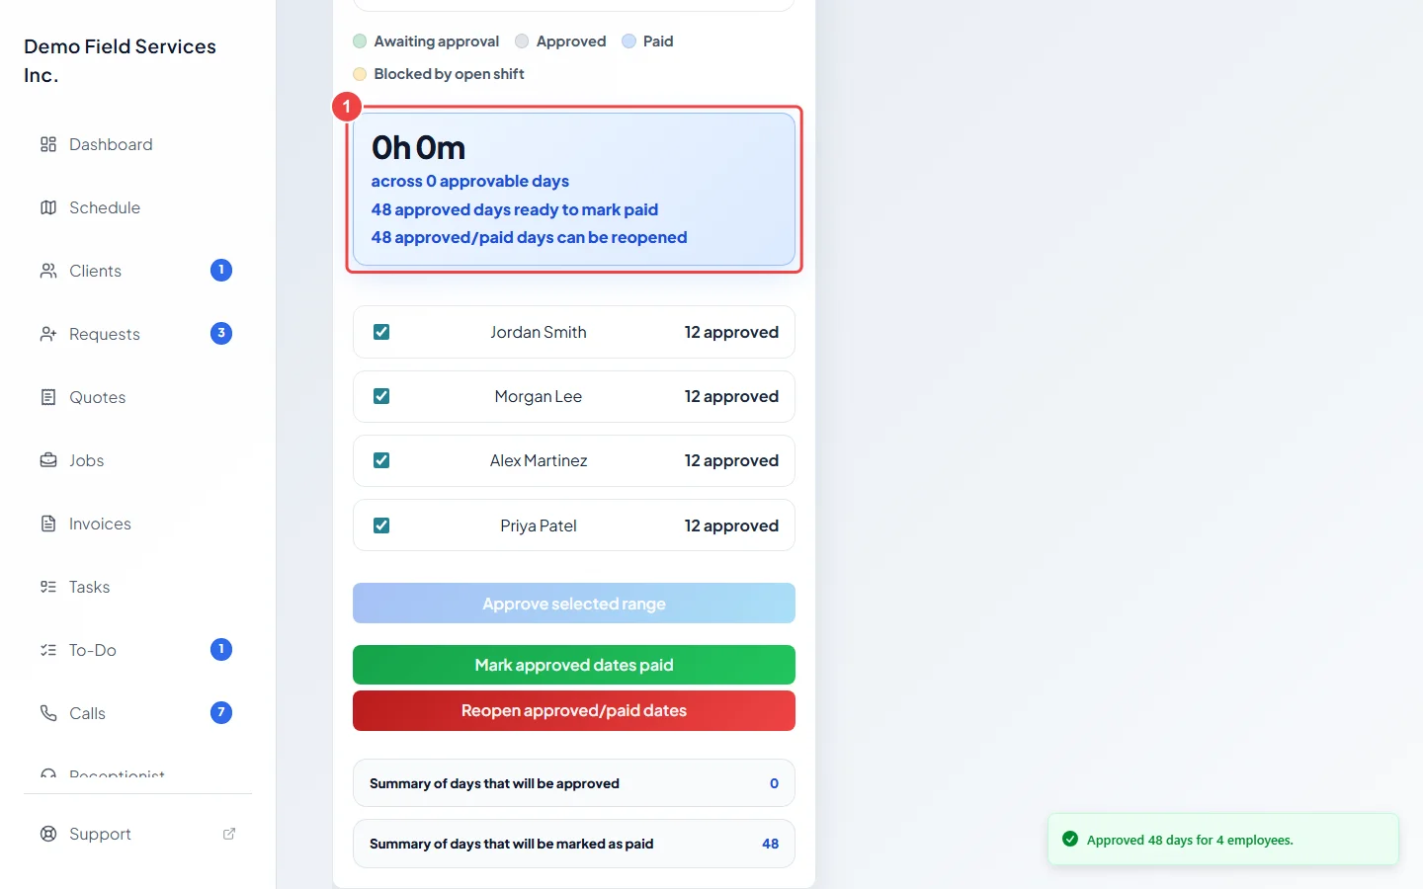This screenshot has height=889, width=1423.
Task: Go to the Jobs page
Action: coord(138,460)
